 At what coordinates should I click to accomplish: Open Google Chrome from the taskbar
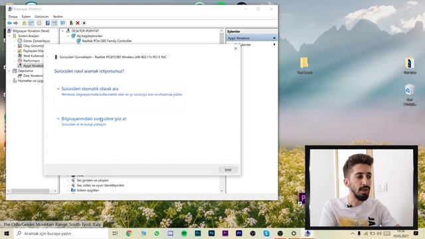[x=129, y=233]
